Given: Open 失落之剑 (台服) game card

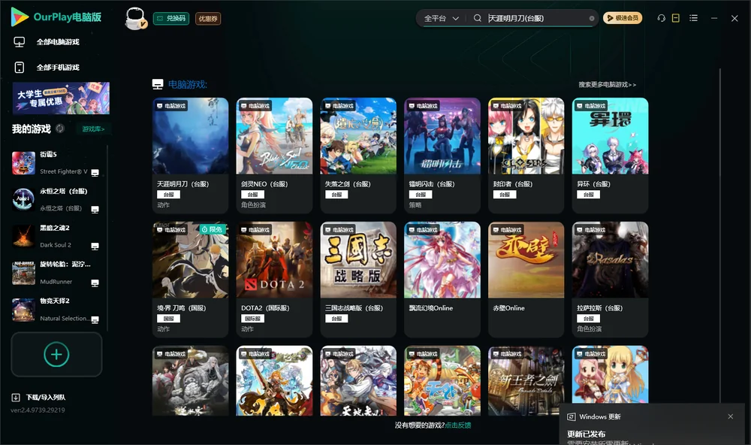Looking at the screenshot, I should coord(358,156).
